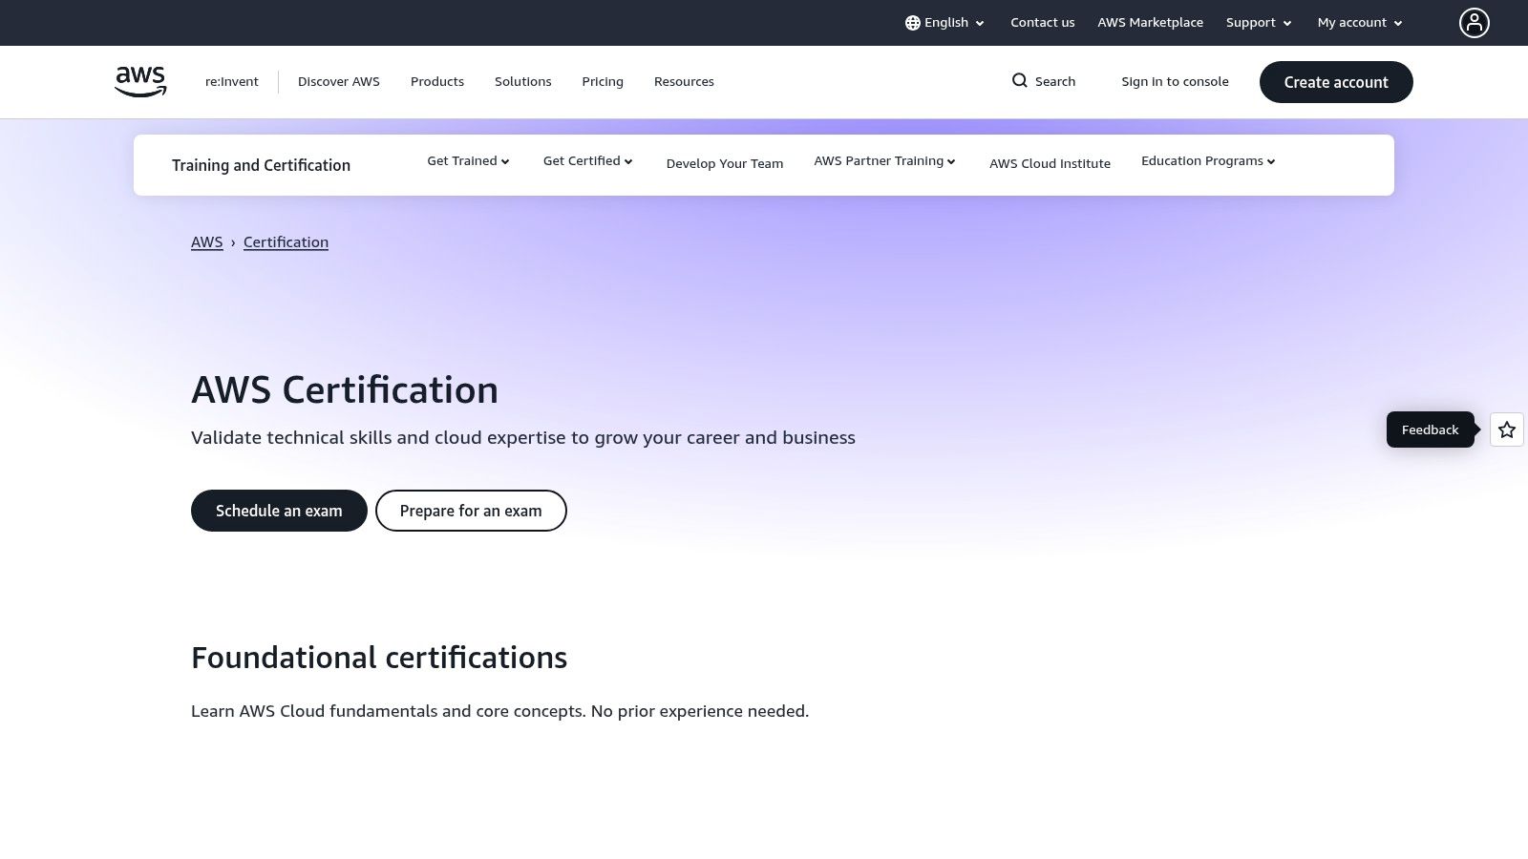This screenshot has width=1528, height=859.
Task: Click Prepare for an exam
Action: (471, 511)
